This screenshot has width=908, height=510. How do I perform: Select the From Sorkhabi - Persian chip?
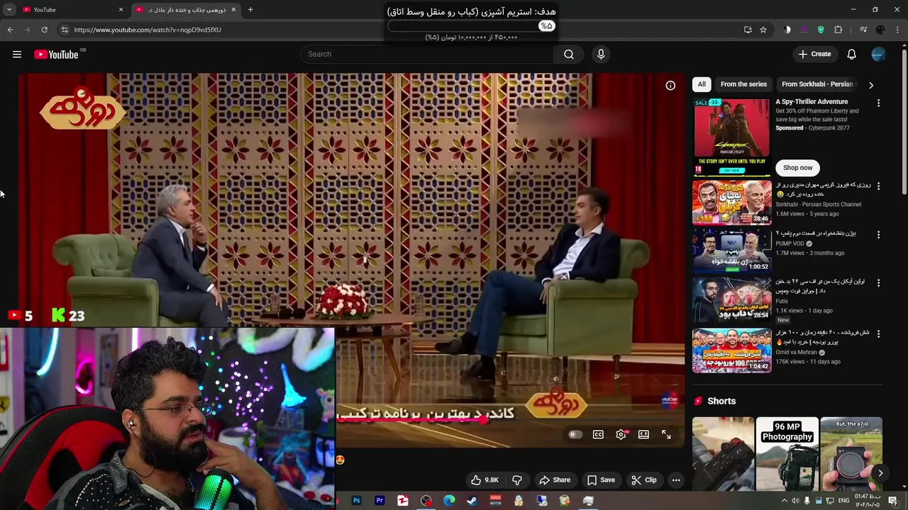(x=817, y=84)
